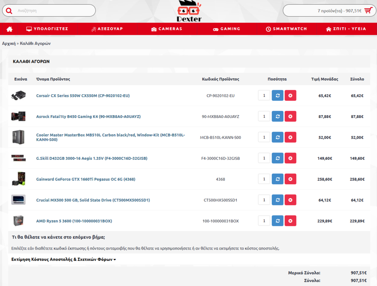Open the Gainward GTX 1660Ti thumbnail

pos(18,179)
